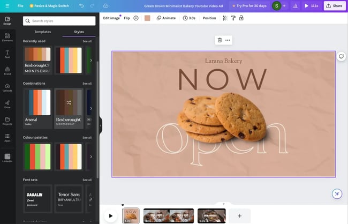The image size is (348, 224).
Task: Open the Uploads panel
Action: [x=7, y=87]
